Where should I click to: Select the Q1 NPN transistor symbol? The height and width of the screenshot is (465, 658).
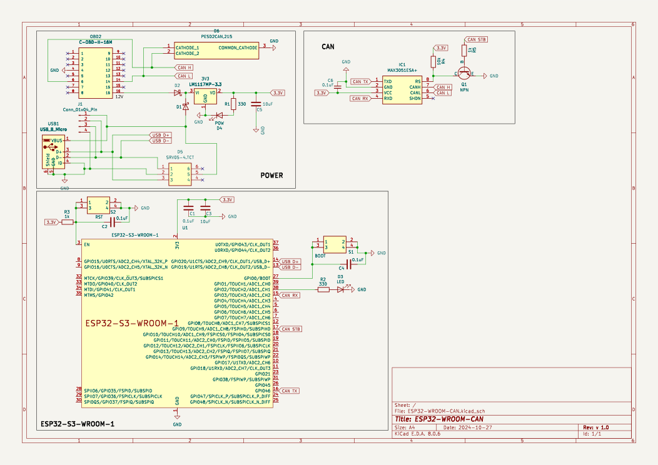point(464,73)
